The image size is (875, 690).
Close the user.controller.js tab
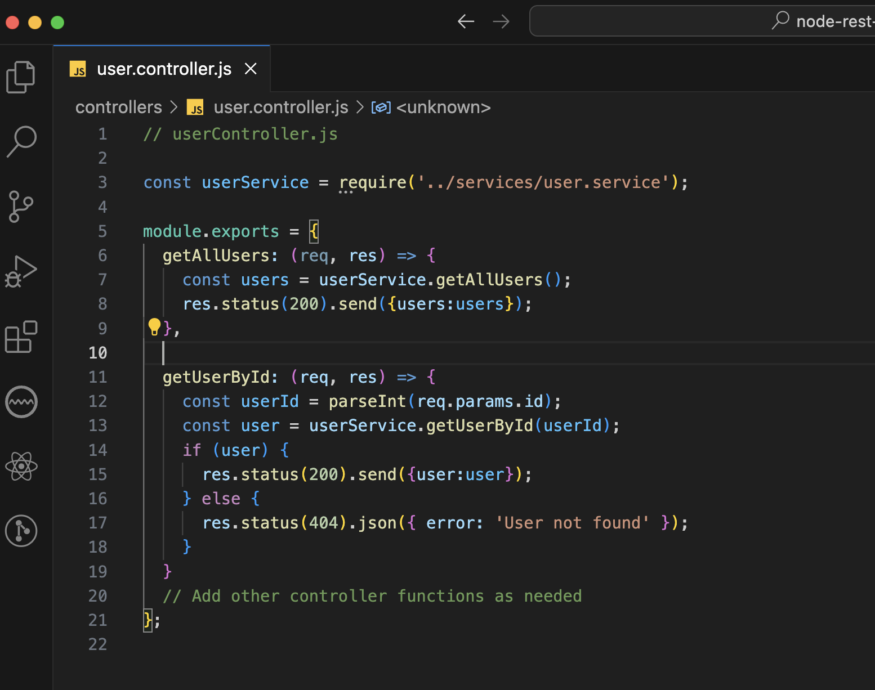251,69
